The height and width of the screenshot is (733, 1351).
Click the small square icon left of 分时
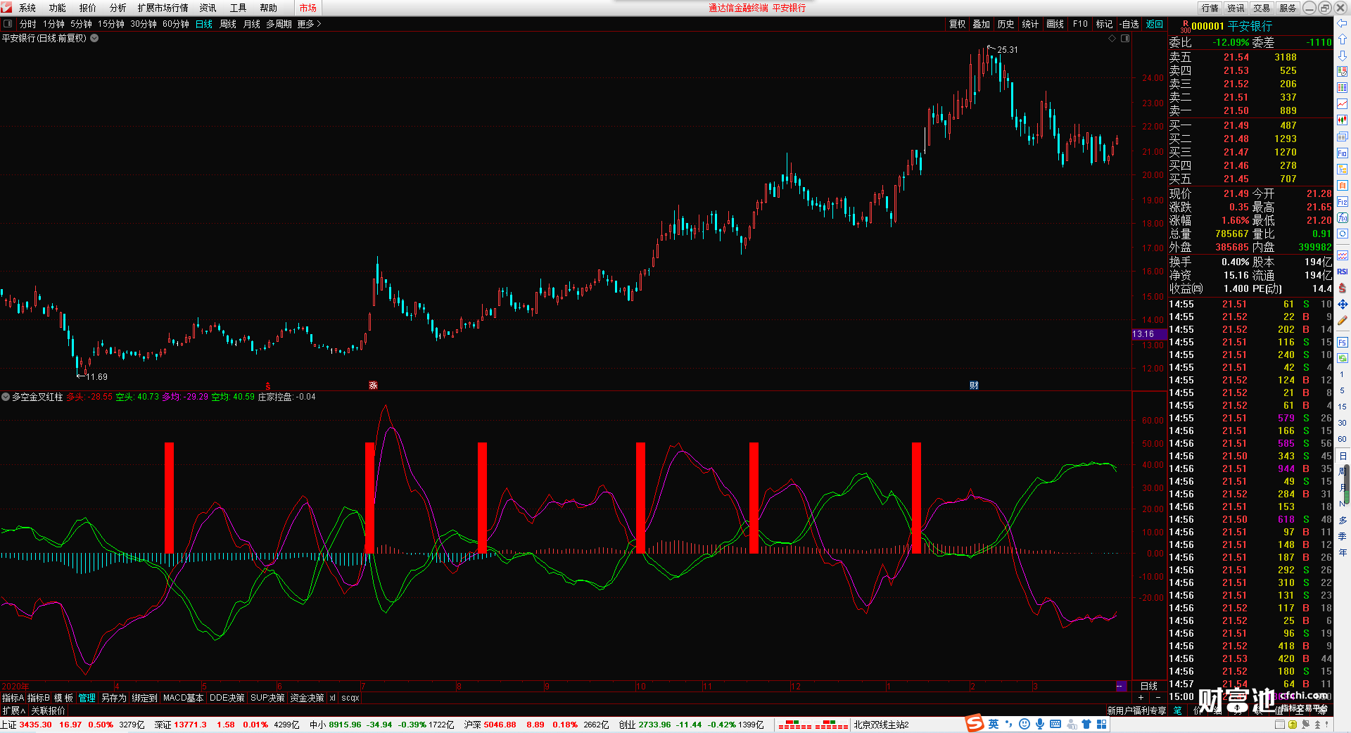[x=8, y=24]
